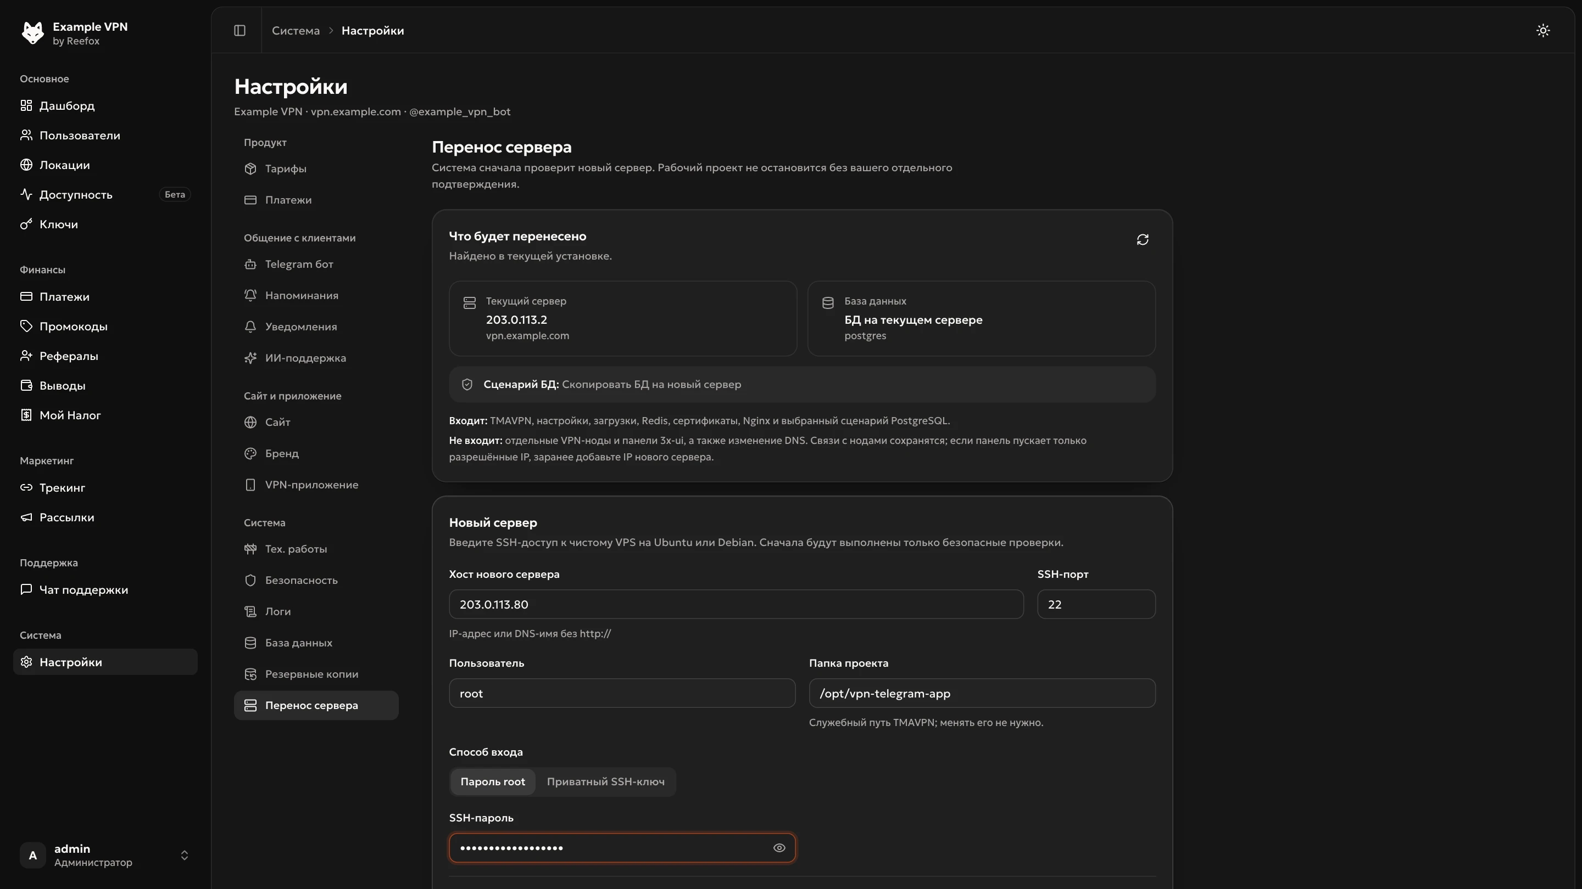Switch theme using the sun icon
1582x889 pixels.
point(1542,30)
